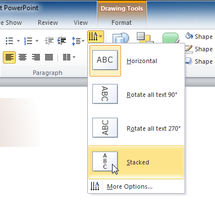Click the Shape Fill paint bucket

pos(189,35)
